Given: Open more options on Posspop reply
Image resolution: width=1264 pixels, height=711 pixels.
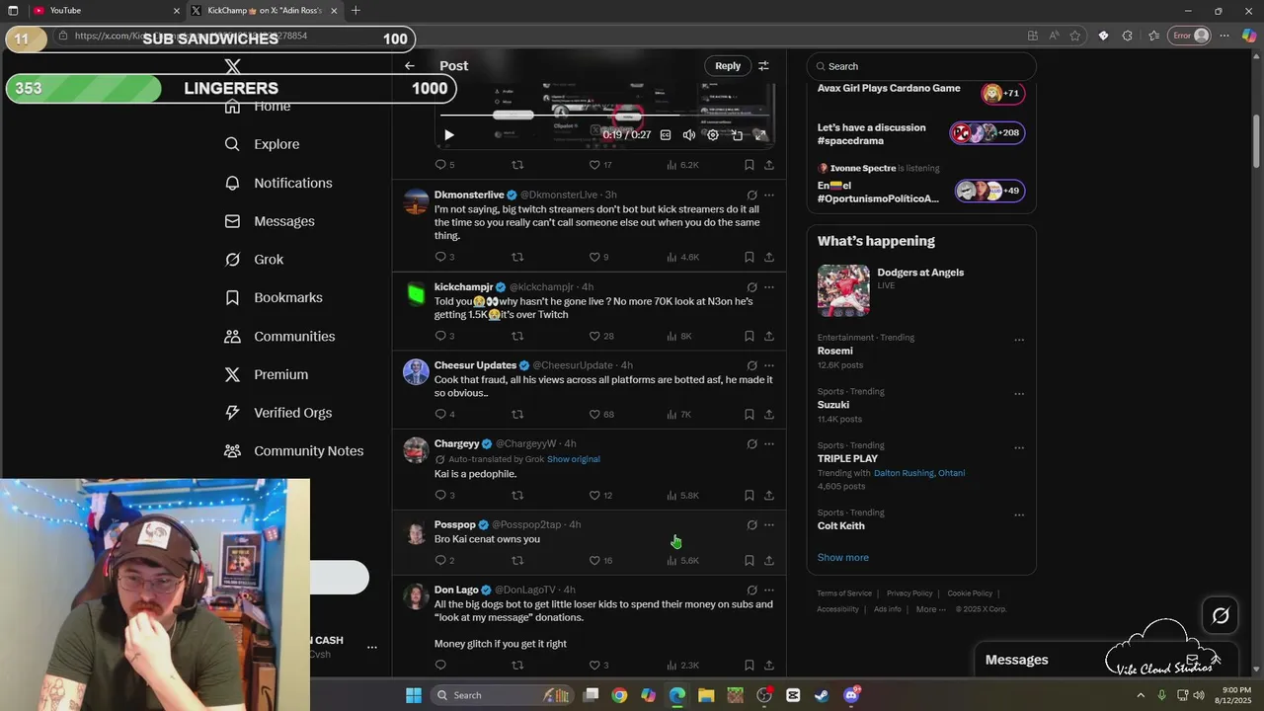Looking at the screenshot, I should (x=769, y=525).
